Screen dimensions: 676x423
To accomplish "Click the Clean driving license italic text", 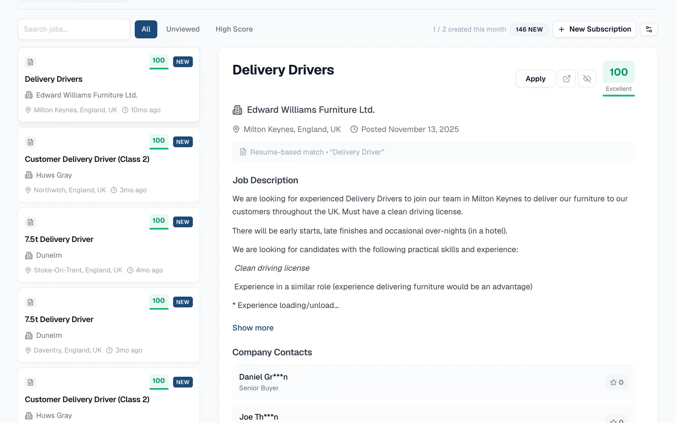I will point(272,268).
